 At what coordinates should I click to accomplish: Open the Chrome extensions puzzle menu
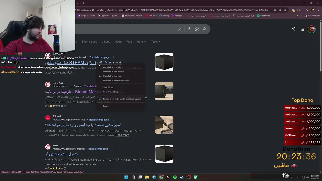tap(299, 10)
